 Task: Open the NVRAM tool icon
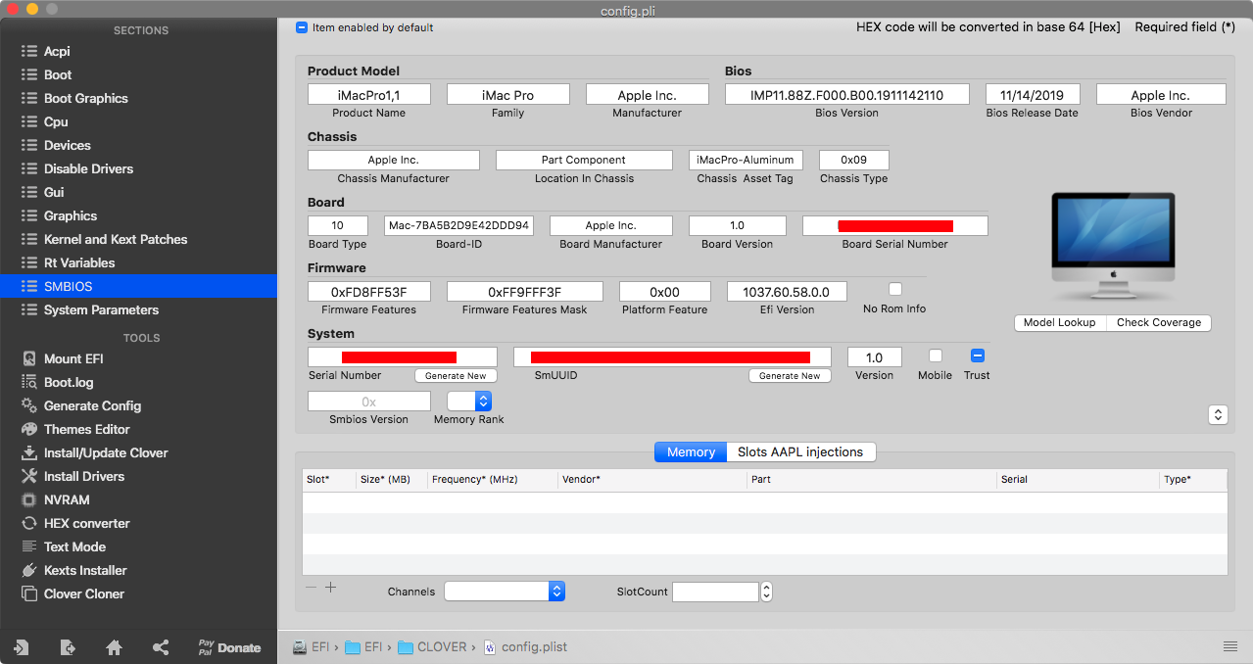[x=29, y=500]
